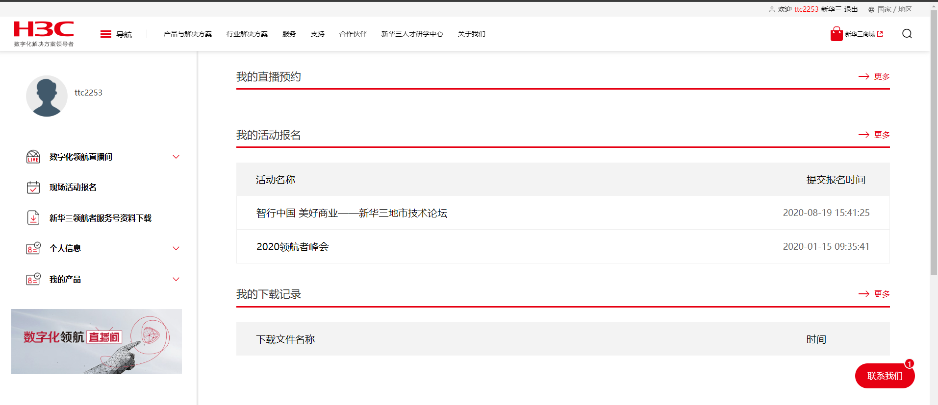Click the arrow icon beside 我的下载记录 更多
The height and width of the screenshot is (405, 938).
pyautogui.click(x=863, y=294)
